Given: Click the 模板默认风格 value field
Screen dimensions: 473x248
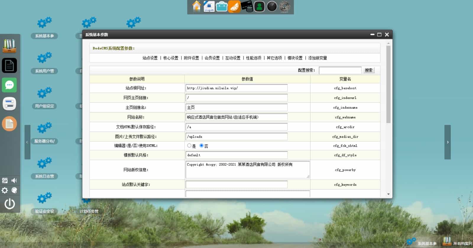Looking at the screenshot, I should [x=237, y=155].
